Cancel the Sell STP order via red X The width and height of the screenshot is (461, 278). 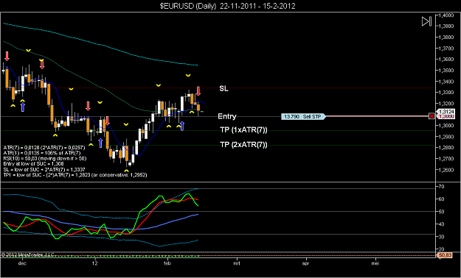(431, 116)
